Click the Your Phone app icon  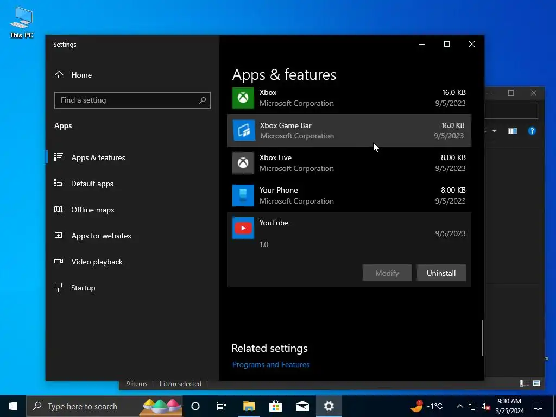click(x=243, y=195)
